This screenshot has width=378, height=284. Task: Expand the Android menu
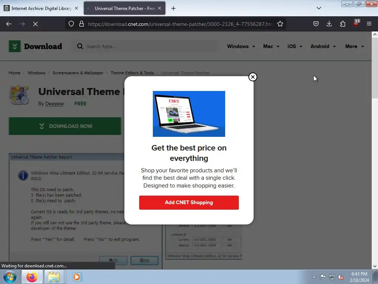(x=323, y=46)
